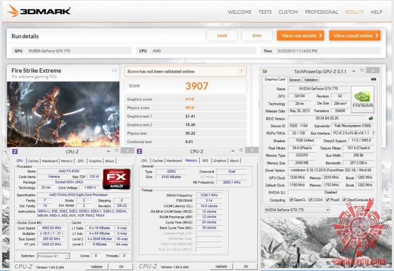Click the Z icon of the right CPU-Z window
394x271 pixels.
[140, 151]
